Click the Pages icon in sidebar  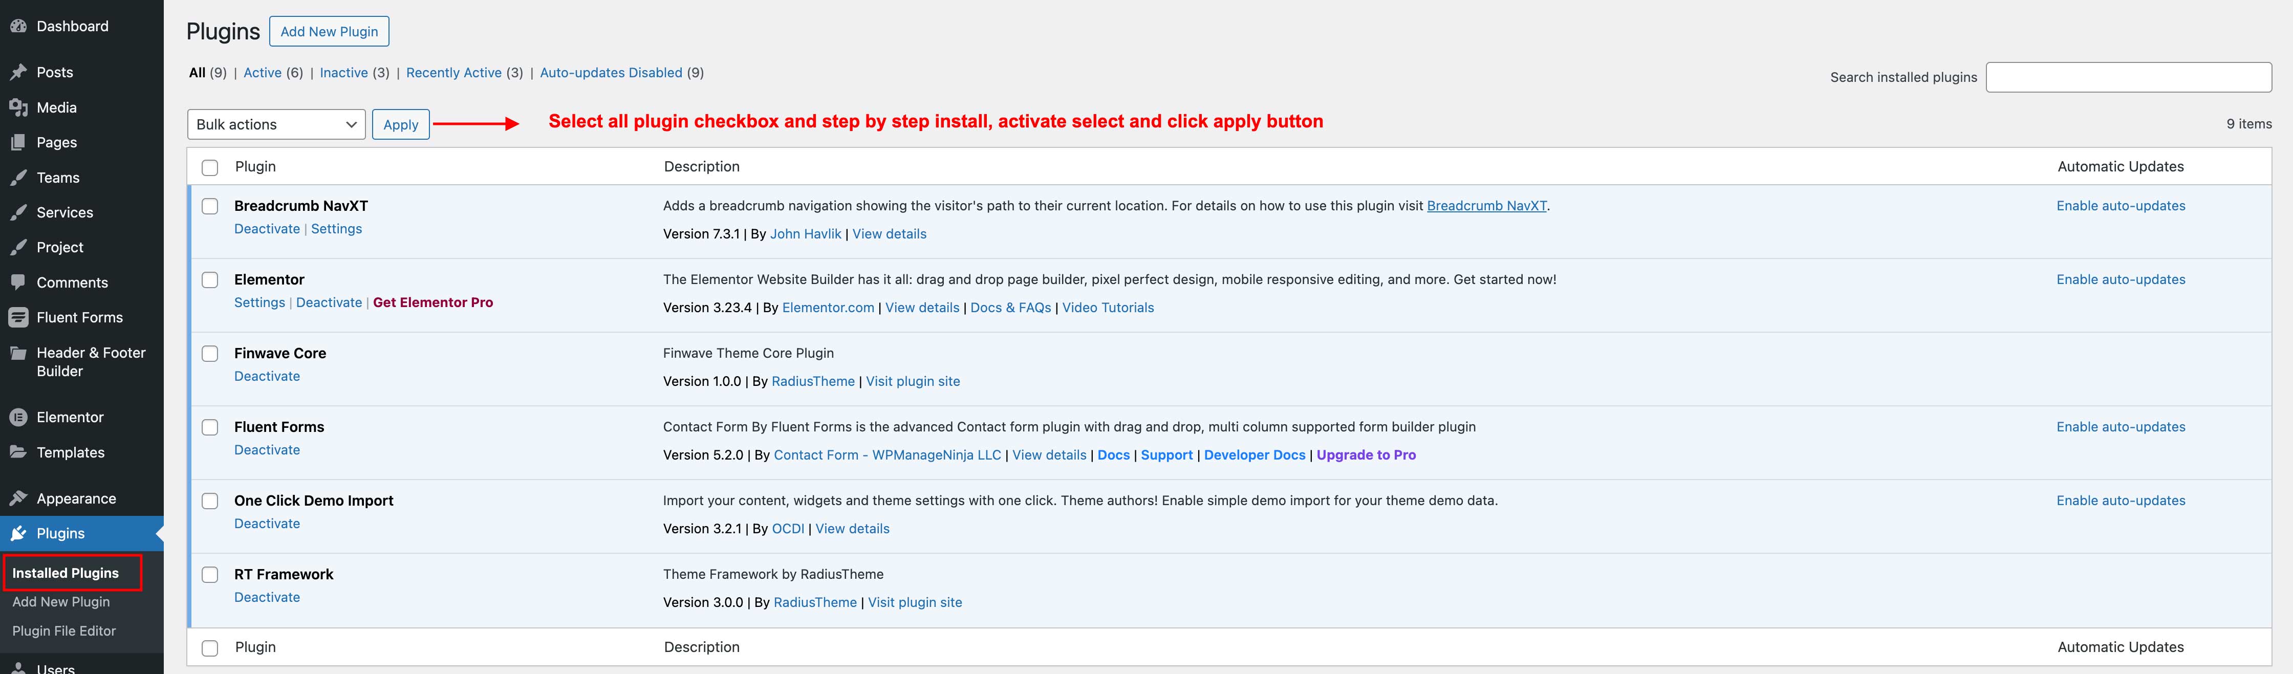point(18,142)
